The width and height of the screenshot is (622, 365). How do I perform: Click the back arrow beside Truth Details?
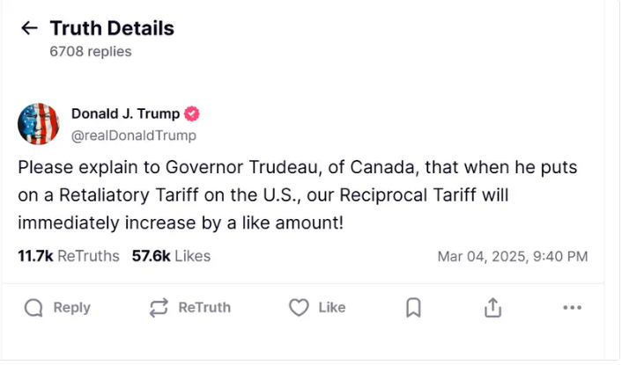click(x=29, y=28)
